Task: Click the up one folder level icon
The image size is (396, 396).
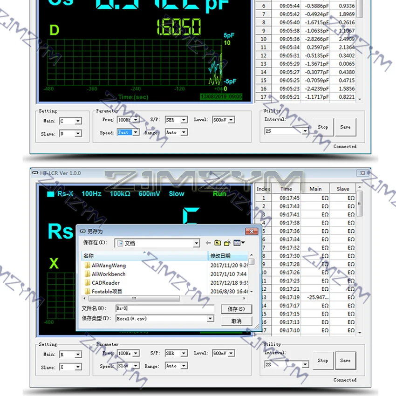Action: point(218,243)
